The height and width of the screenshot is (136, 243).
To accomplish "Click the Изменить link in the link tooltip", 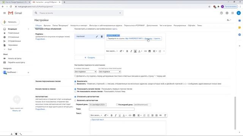I will tap(148, 39).
